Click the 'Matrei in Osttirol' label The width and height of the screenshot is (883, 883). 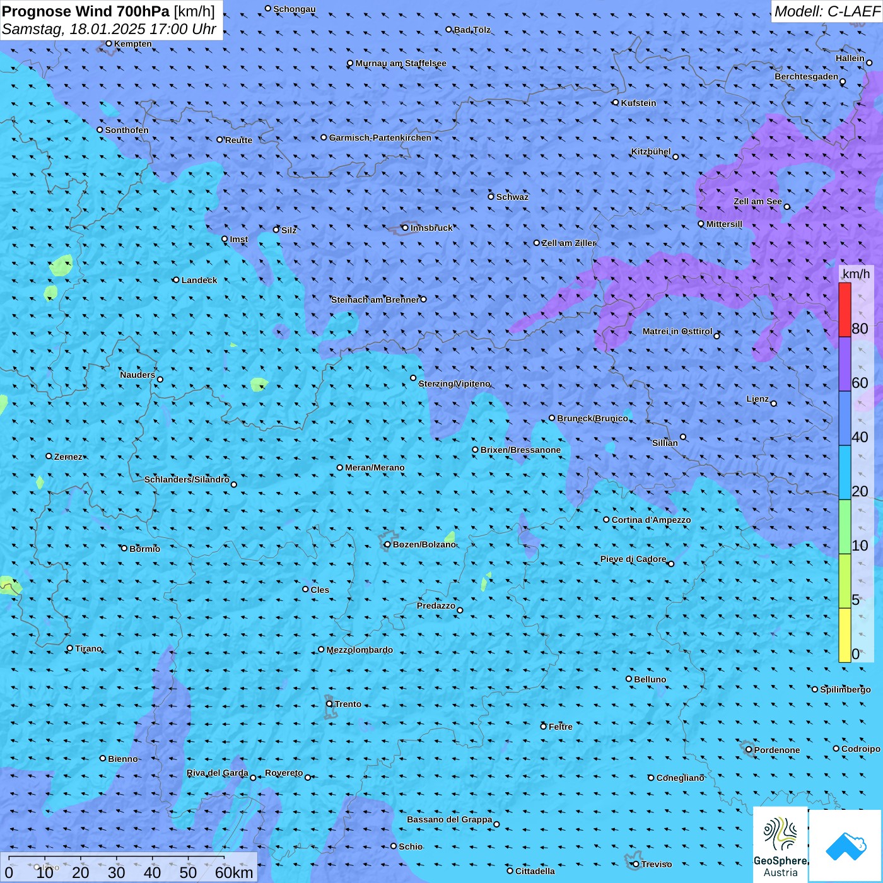[x=677, y=331]
